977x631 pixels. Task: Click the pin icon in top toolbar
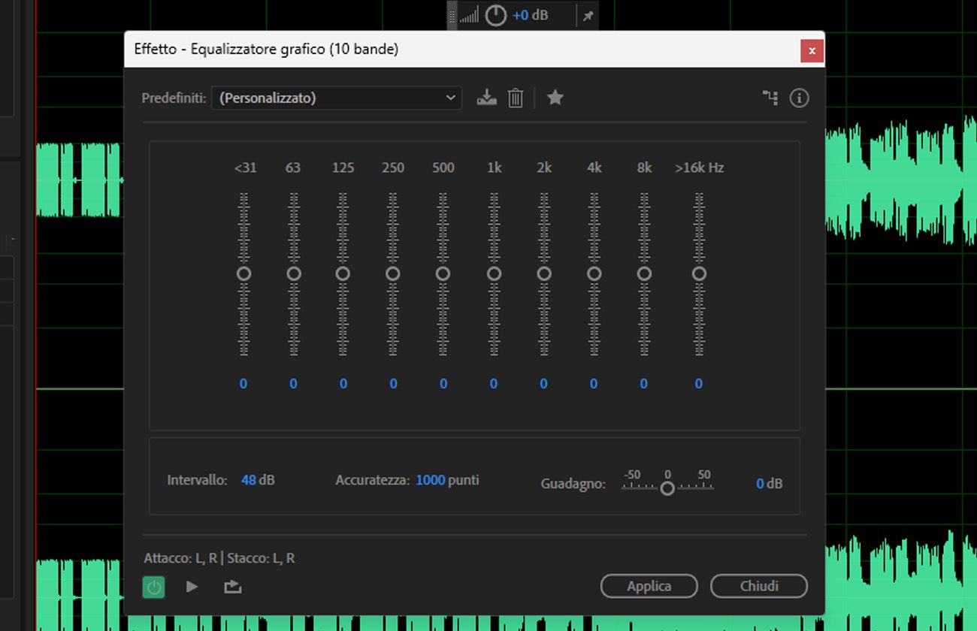click(x=587, y=15)
